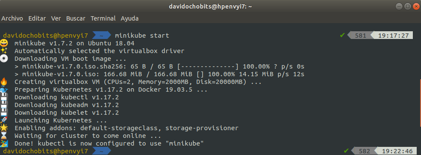Click the hourglass emoji beside Waiting for cluster

coord(4,136)
